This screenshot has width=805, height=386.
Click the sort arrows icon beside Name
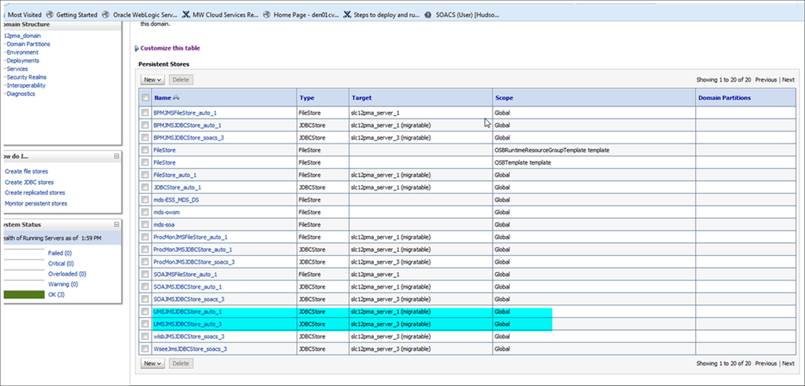(x=175, y=97)
